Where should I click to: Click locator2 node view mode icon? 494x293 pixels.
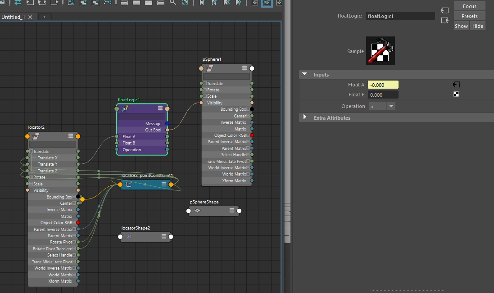pyautogui.click(x=71, y=136)
